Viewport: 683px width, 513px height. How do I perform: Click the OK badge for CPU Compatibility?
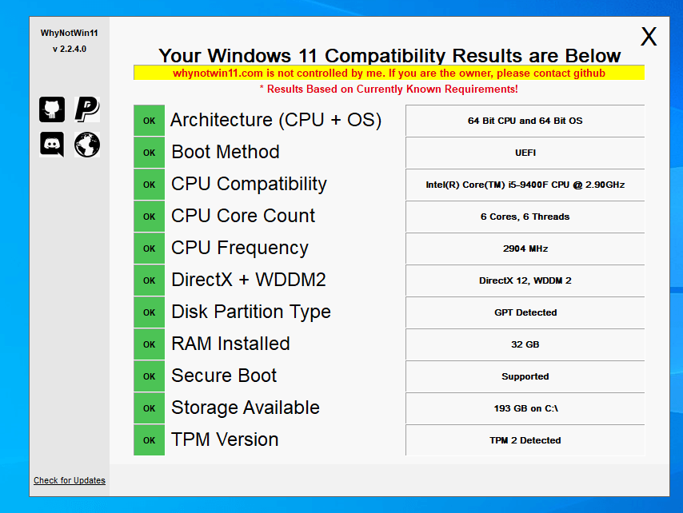(x=149, y=185)
